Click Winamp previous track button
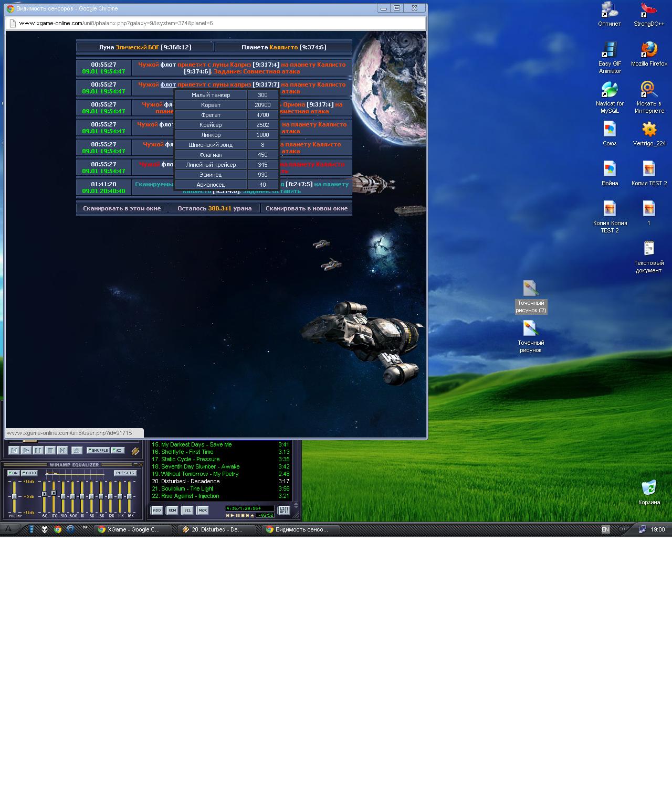The width and height of the screenshot is (672, 787). (14, 450)
